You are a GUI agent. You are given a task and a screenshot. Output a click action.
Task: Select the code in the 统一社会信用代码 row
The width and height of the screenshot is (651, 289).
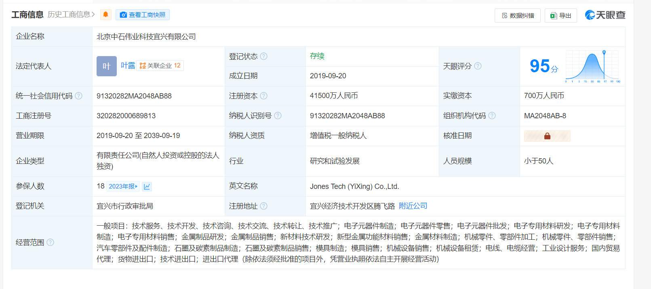pyautogui.click(x=134, y=96)
